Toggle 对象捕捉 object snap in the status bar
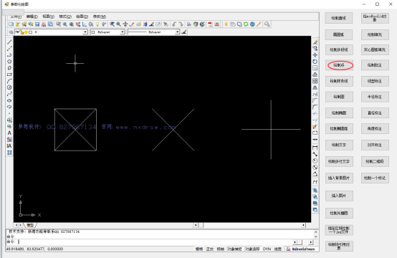 234,249
